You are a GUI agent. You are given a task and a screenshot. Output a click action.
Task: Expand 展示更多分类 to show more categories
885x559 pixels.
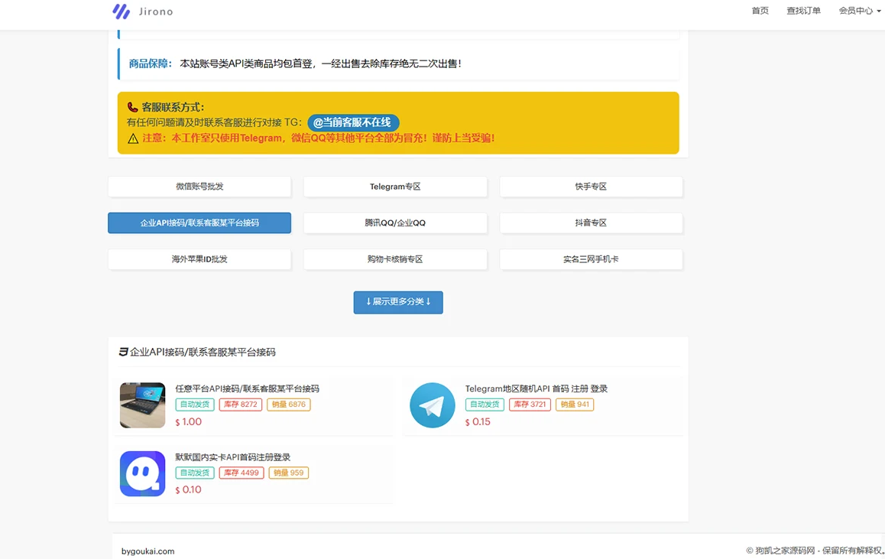coord(398,302)
